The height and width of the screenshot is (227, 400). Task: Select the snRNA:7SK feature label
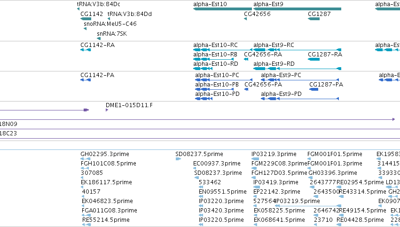112,34
